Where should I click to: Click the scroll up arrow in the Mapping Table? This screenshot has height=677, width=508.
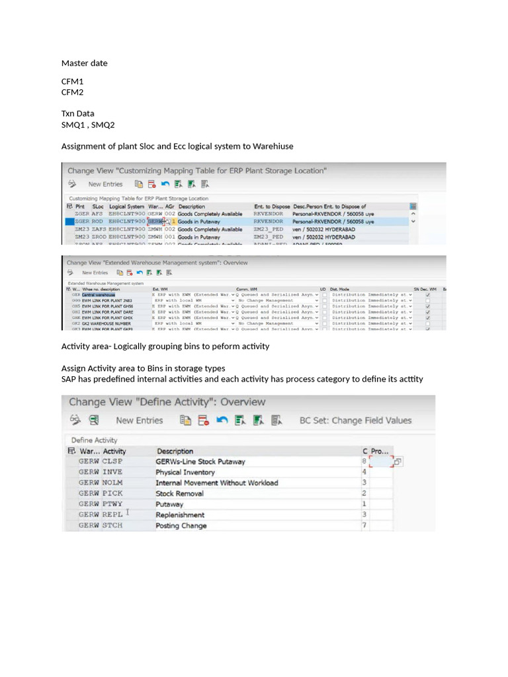[413, 214]
